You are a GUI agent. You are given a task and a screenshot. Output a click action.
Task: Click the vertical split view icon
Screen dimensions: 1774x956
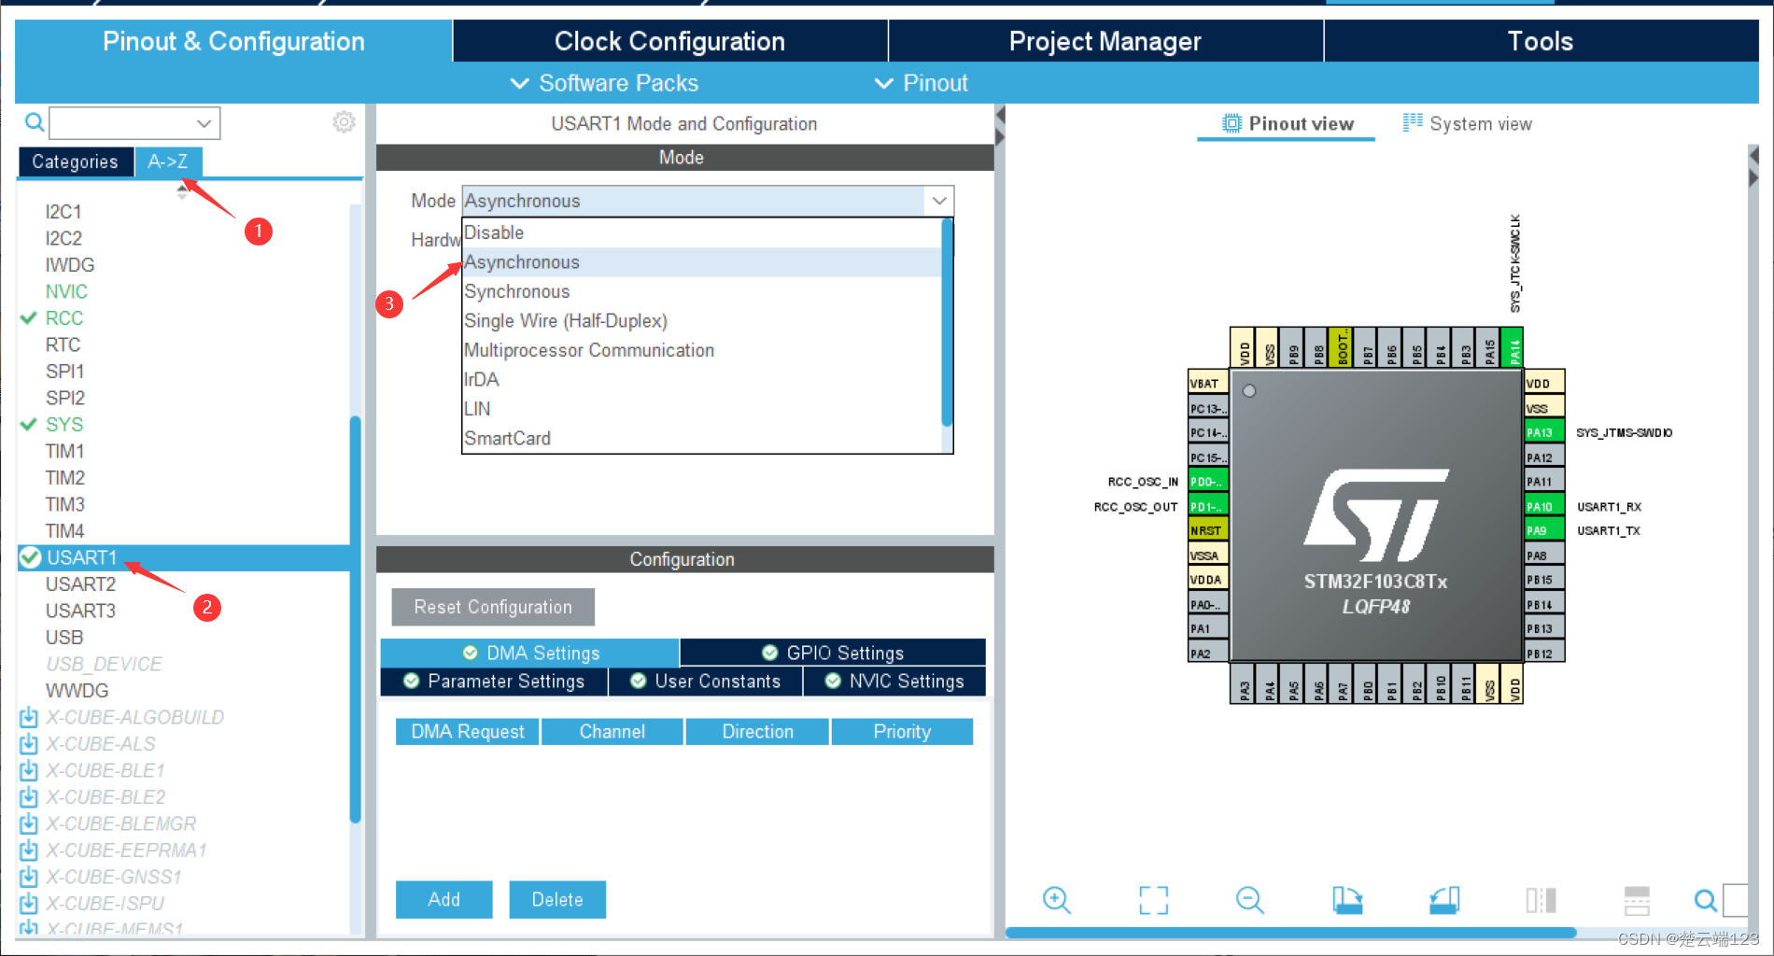(x=1541, y=900)
